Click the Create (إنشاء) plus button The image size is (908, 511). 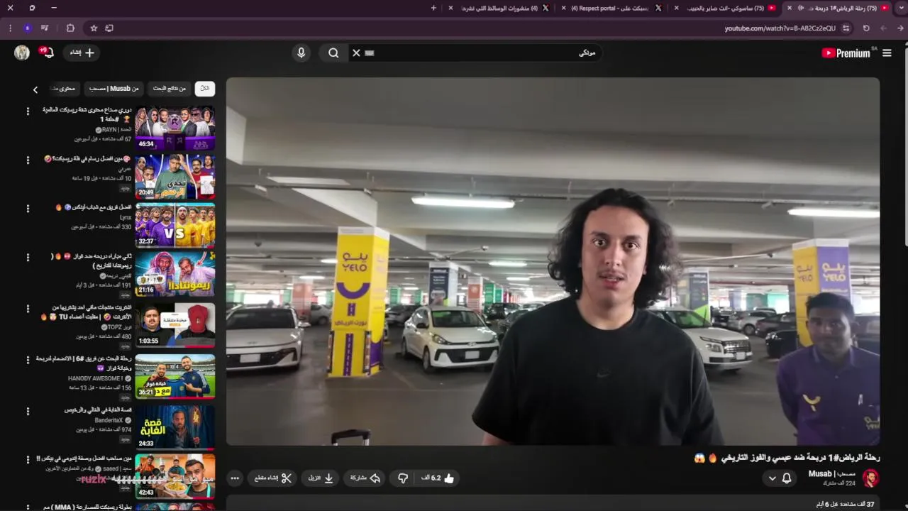[x=82, y=53]
